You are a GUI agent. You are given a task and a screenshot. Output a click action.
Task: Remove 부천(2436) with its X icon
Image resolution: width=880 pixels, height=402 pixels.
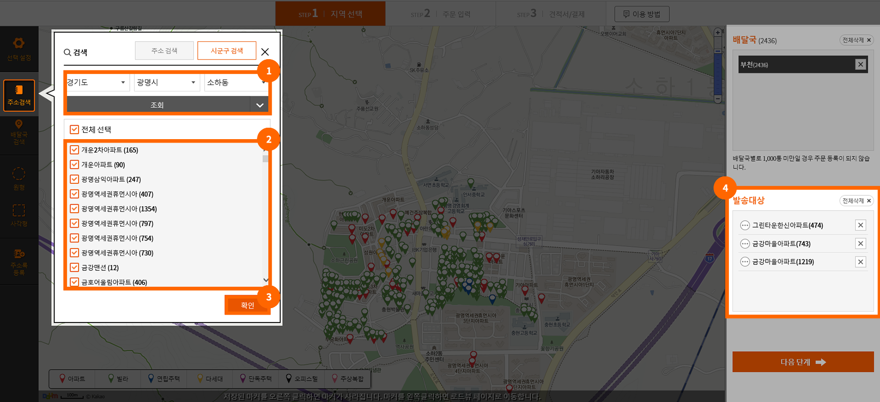pyautogui.click(x=860, y=65)
